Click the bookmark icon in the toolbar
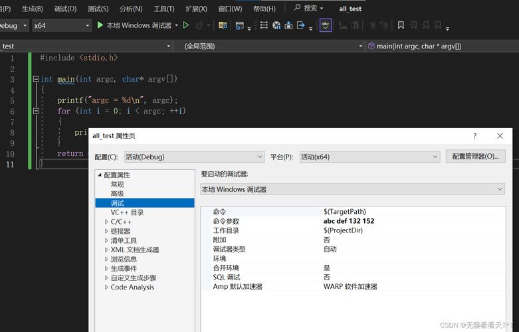519x332 pixels. tap(401, 25)
